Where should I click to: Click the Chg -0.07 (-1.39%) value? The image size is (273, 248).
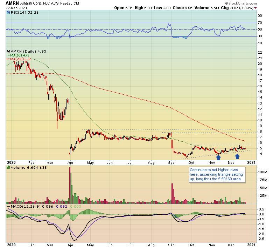point(237,8)
